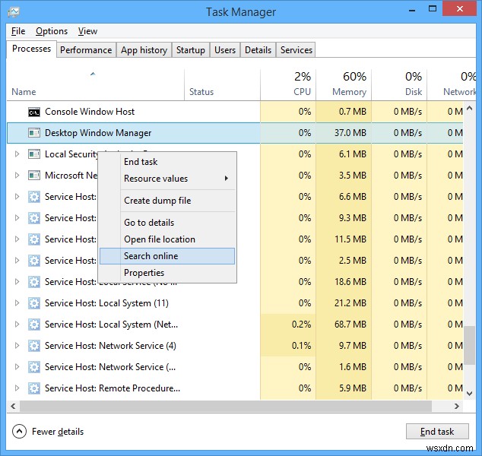482x456 pixels.
Task: Click gear icon of Service Host 18.6 MB row
Action: [x=34, y=282]
